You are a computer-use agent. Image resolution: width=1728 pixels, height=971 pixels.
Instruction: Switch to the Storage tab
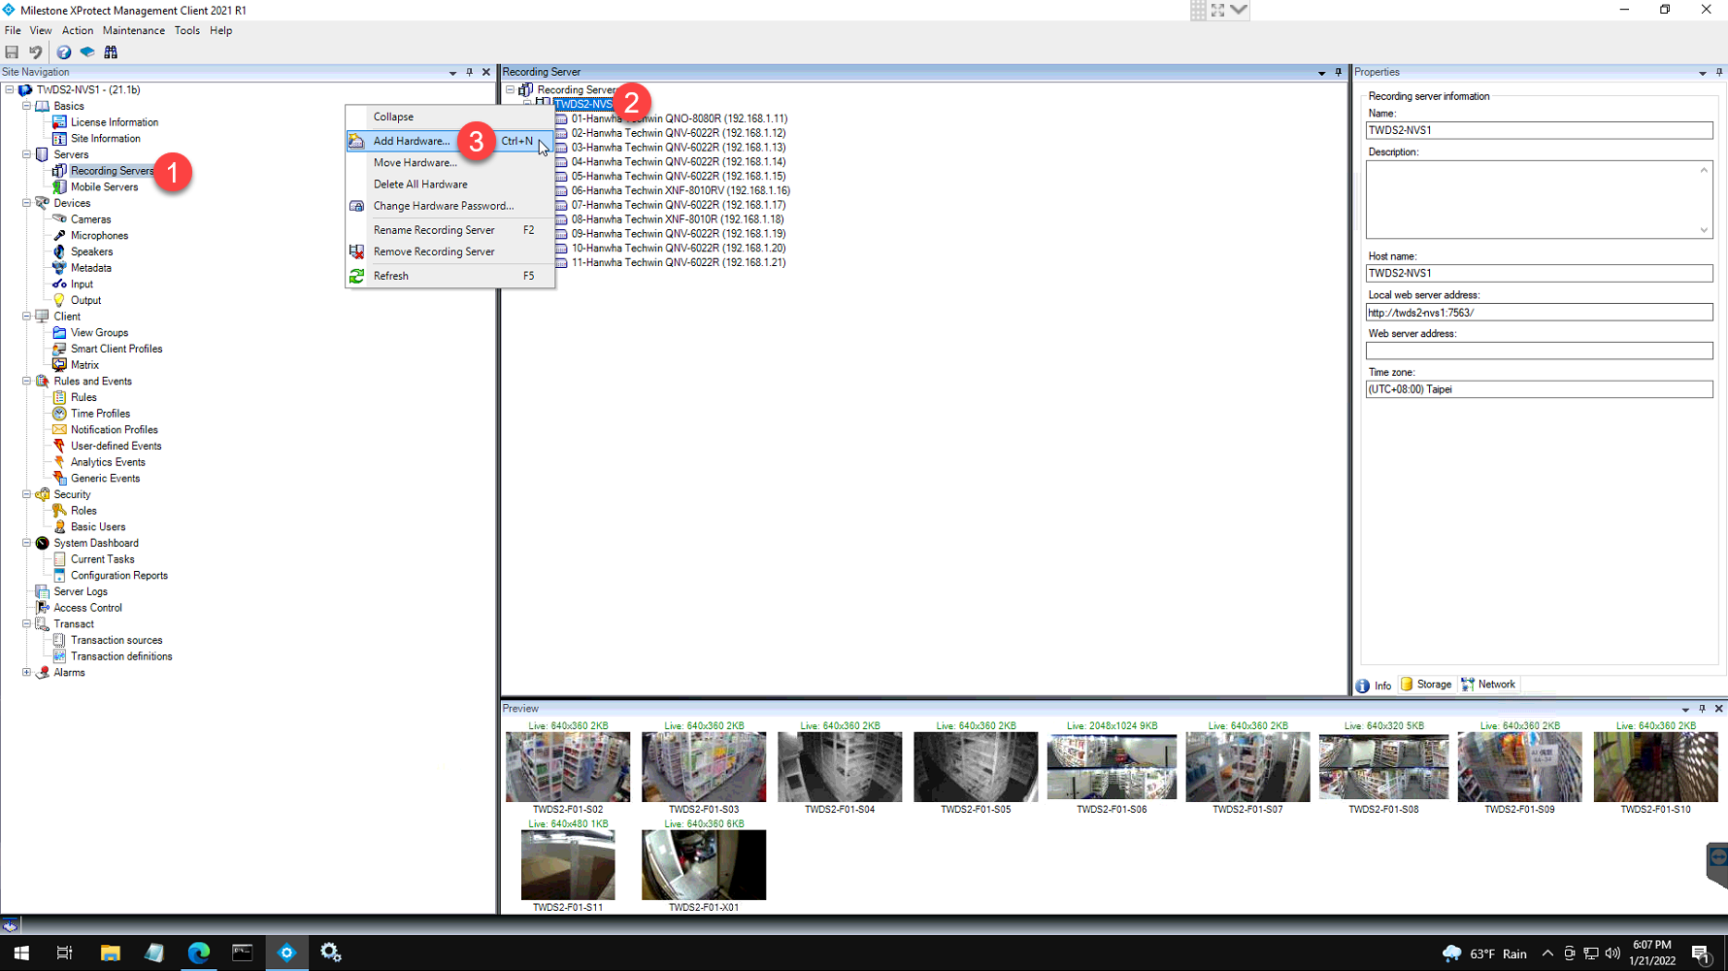coord(1426,685)
